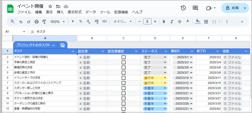Open the 表示 menu

pos(49,12)
